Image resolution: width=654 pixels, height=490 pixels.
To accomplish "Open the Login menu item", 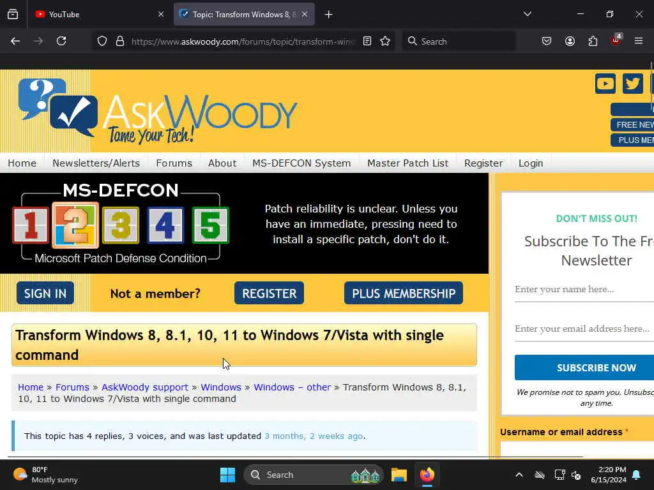I will (x=531, y=163).
